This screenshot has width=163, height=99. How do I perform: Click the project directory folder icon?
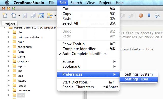[50, 16]
